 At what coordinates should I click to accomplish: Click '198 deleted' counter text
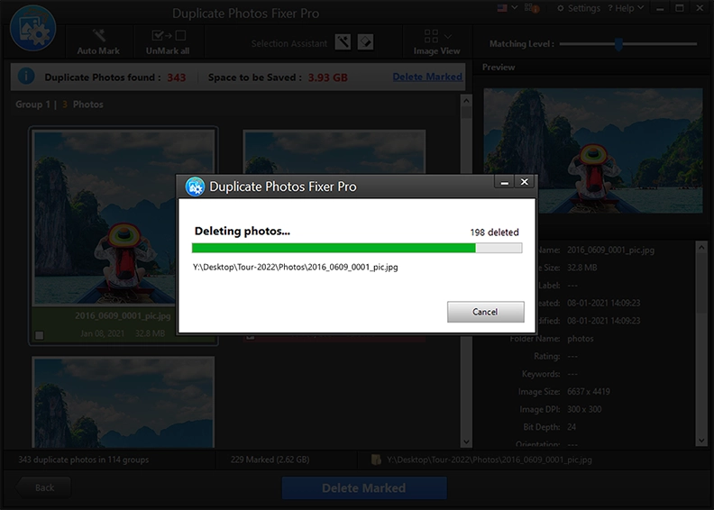pos(495,232)
